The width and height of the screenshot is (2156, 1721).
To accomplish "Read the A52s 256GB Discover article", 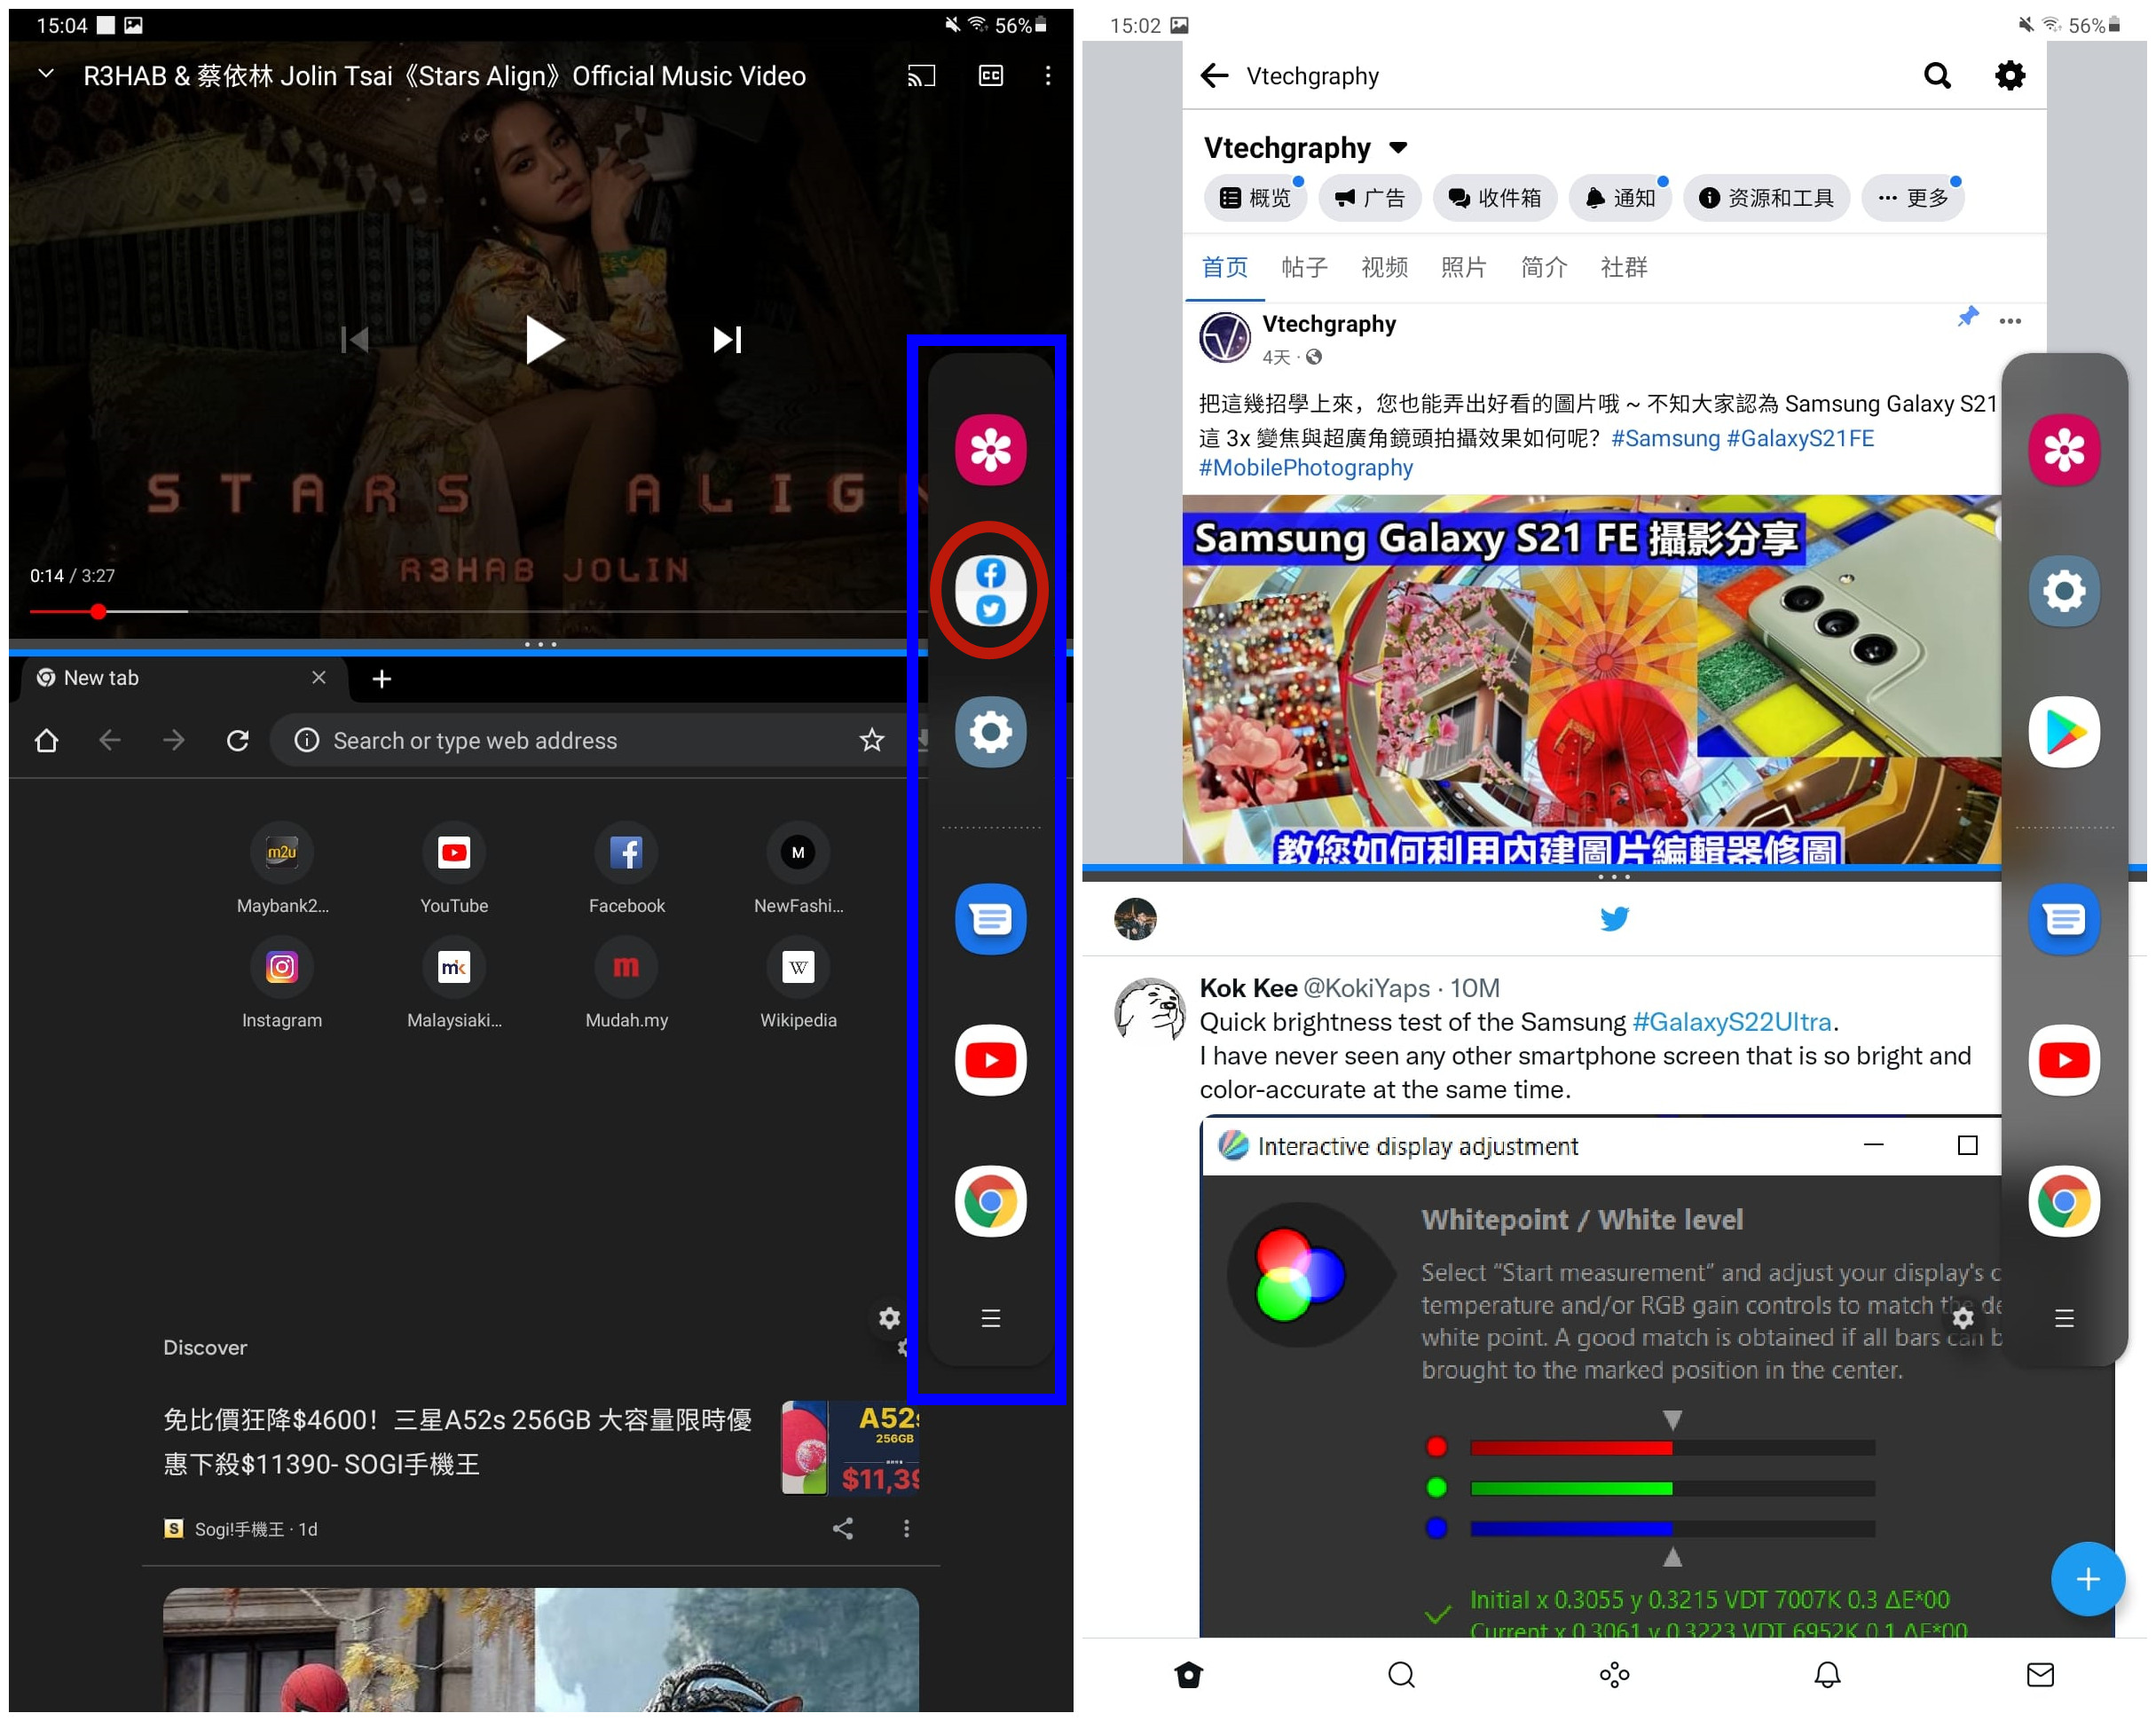I will (x=458, y=1441).
